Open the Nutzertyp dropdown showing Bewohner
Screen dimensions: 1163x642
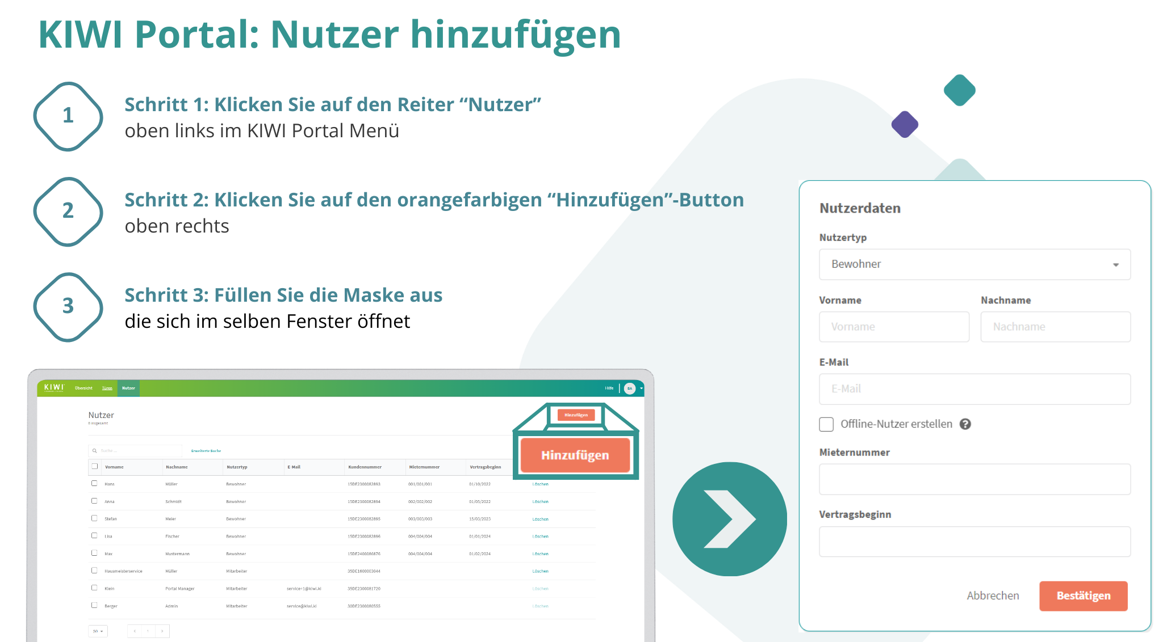[974, 264]
